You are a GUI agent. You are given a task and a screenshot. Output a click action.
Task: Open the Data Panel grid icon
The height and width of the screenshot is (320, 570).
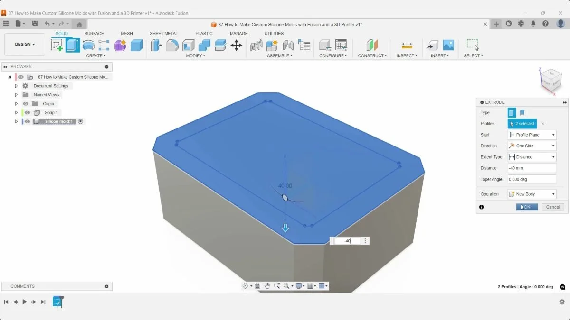(x=6, y=24)
